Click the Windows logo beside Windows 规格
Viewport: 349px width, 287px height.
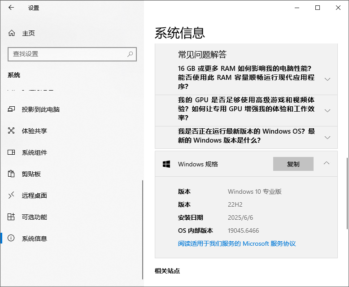pyautogui.click(x=166, y=164)
